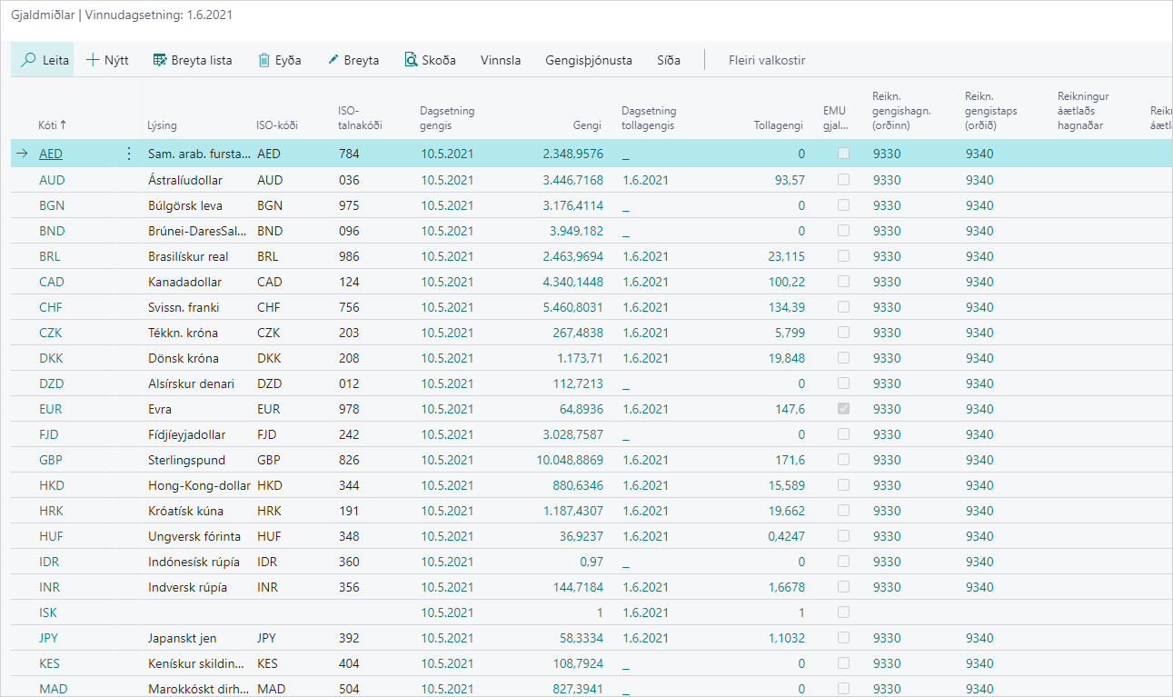
Task: Toggle the EMU checkbox for EUR row
Action: click(x=844, y=409)
